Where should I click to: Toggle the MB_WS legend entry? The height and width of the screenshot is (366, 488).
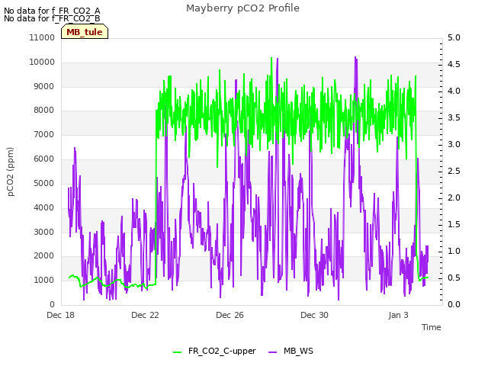point(291,351)
